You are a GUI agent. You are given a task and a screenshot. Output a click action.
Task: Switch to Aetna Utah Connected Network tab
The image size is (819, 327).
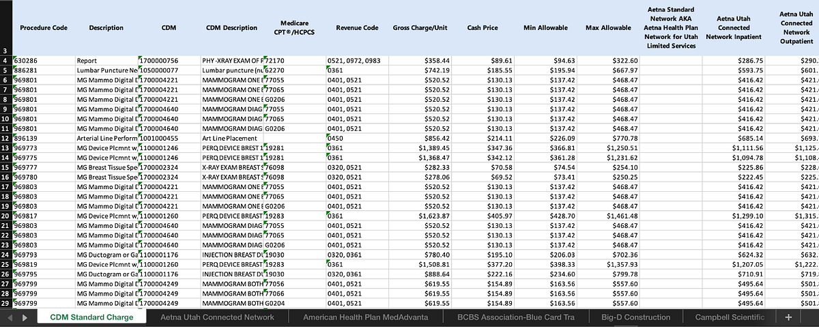pos(217,317)
